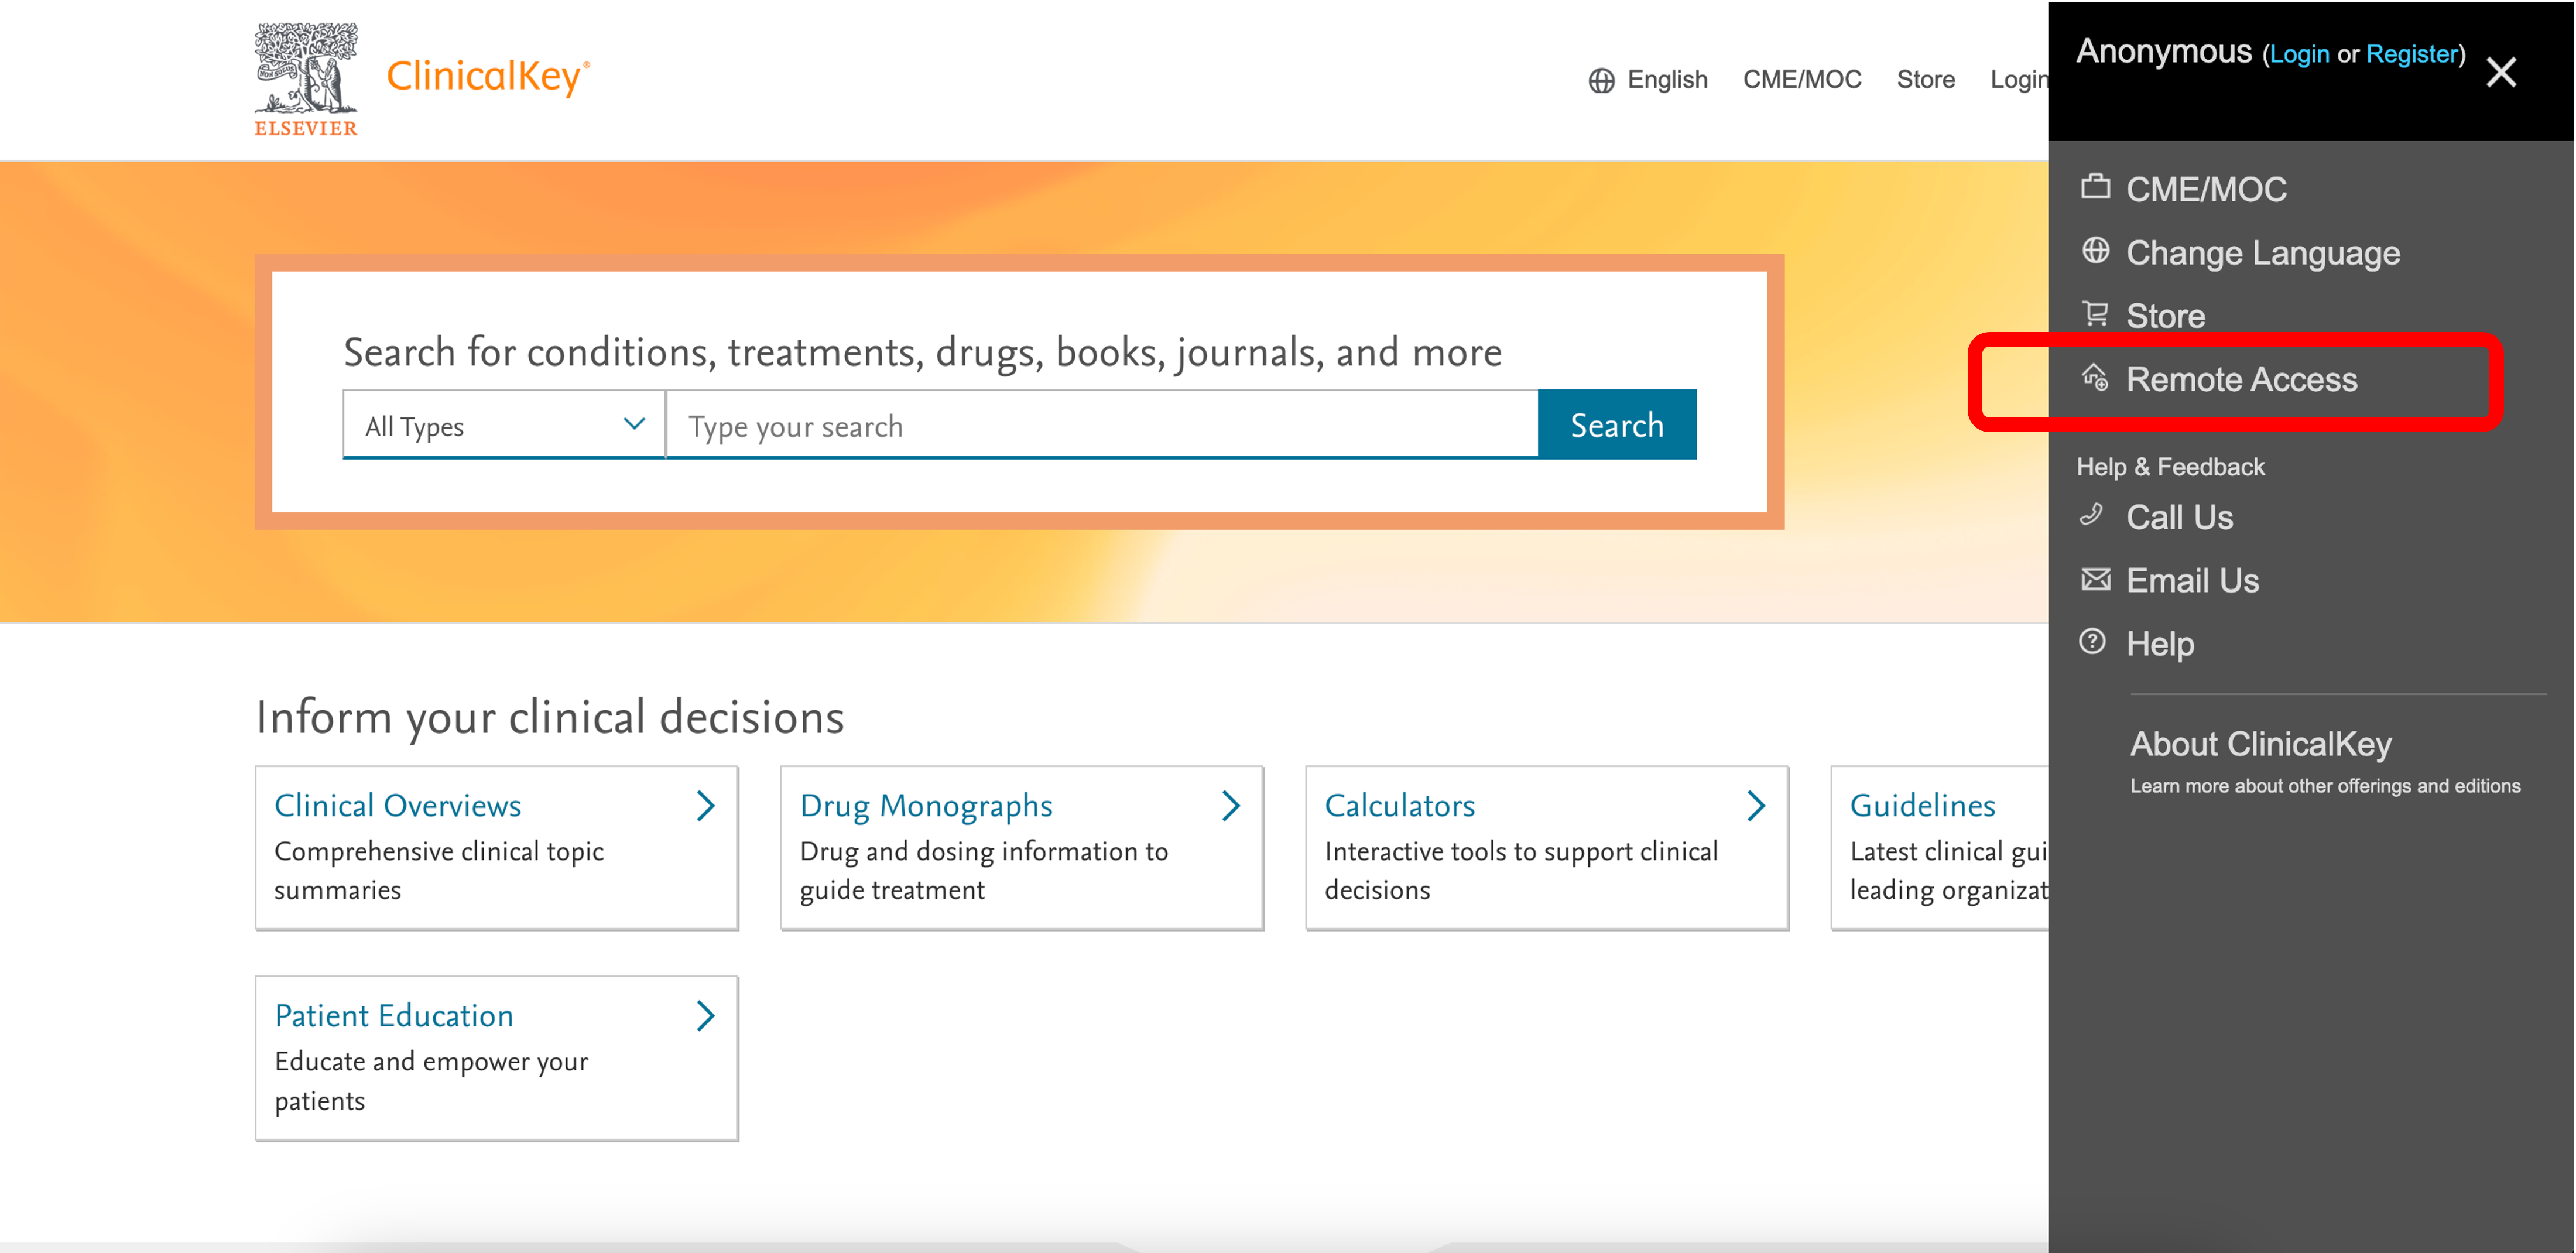Open the Drug Monographs card
2576x1253 pixels.
(1021, 848)
